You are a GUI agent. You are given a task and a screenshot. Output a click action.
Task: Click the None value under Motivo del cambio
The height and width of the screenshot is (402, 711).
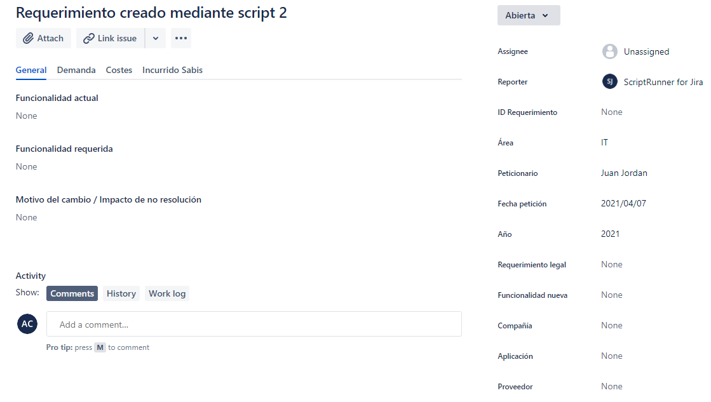[26, 218]
